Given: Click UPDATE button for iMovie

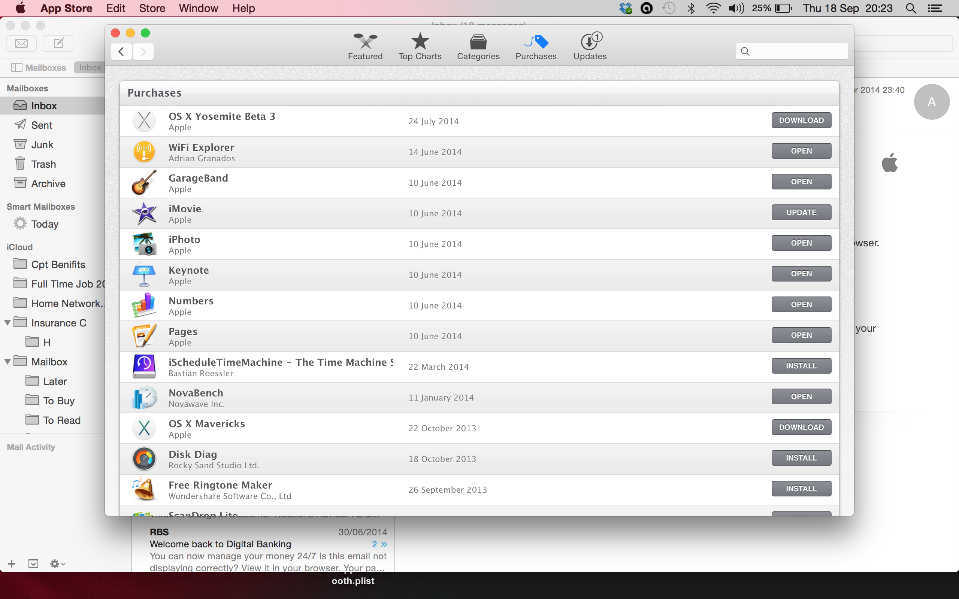Looking at the screenshot, I should (801, 212).
